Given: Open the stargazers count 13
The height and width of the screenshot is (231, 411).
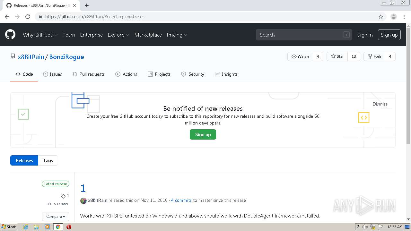Looking at the screenshot, I should point(354,56).
